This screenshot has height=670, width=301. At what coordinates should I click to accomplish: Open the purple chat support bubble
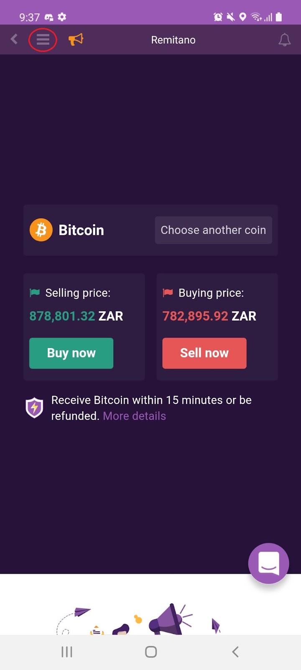(268, 563)
